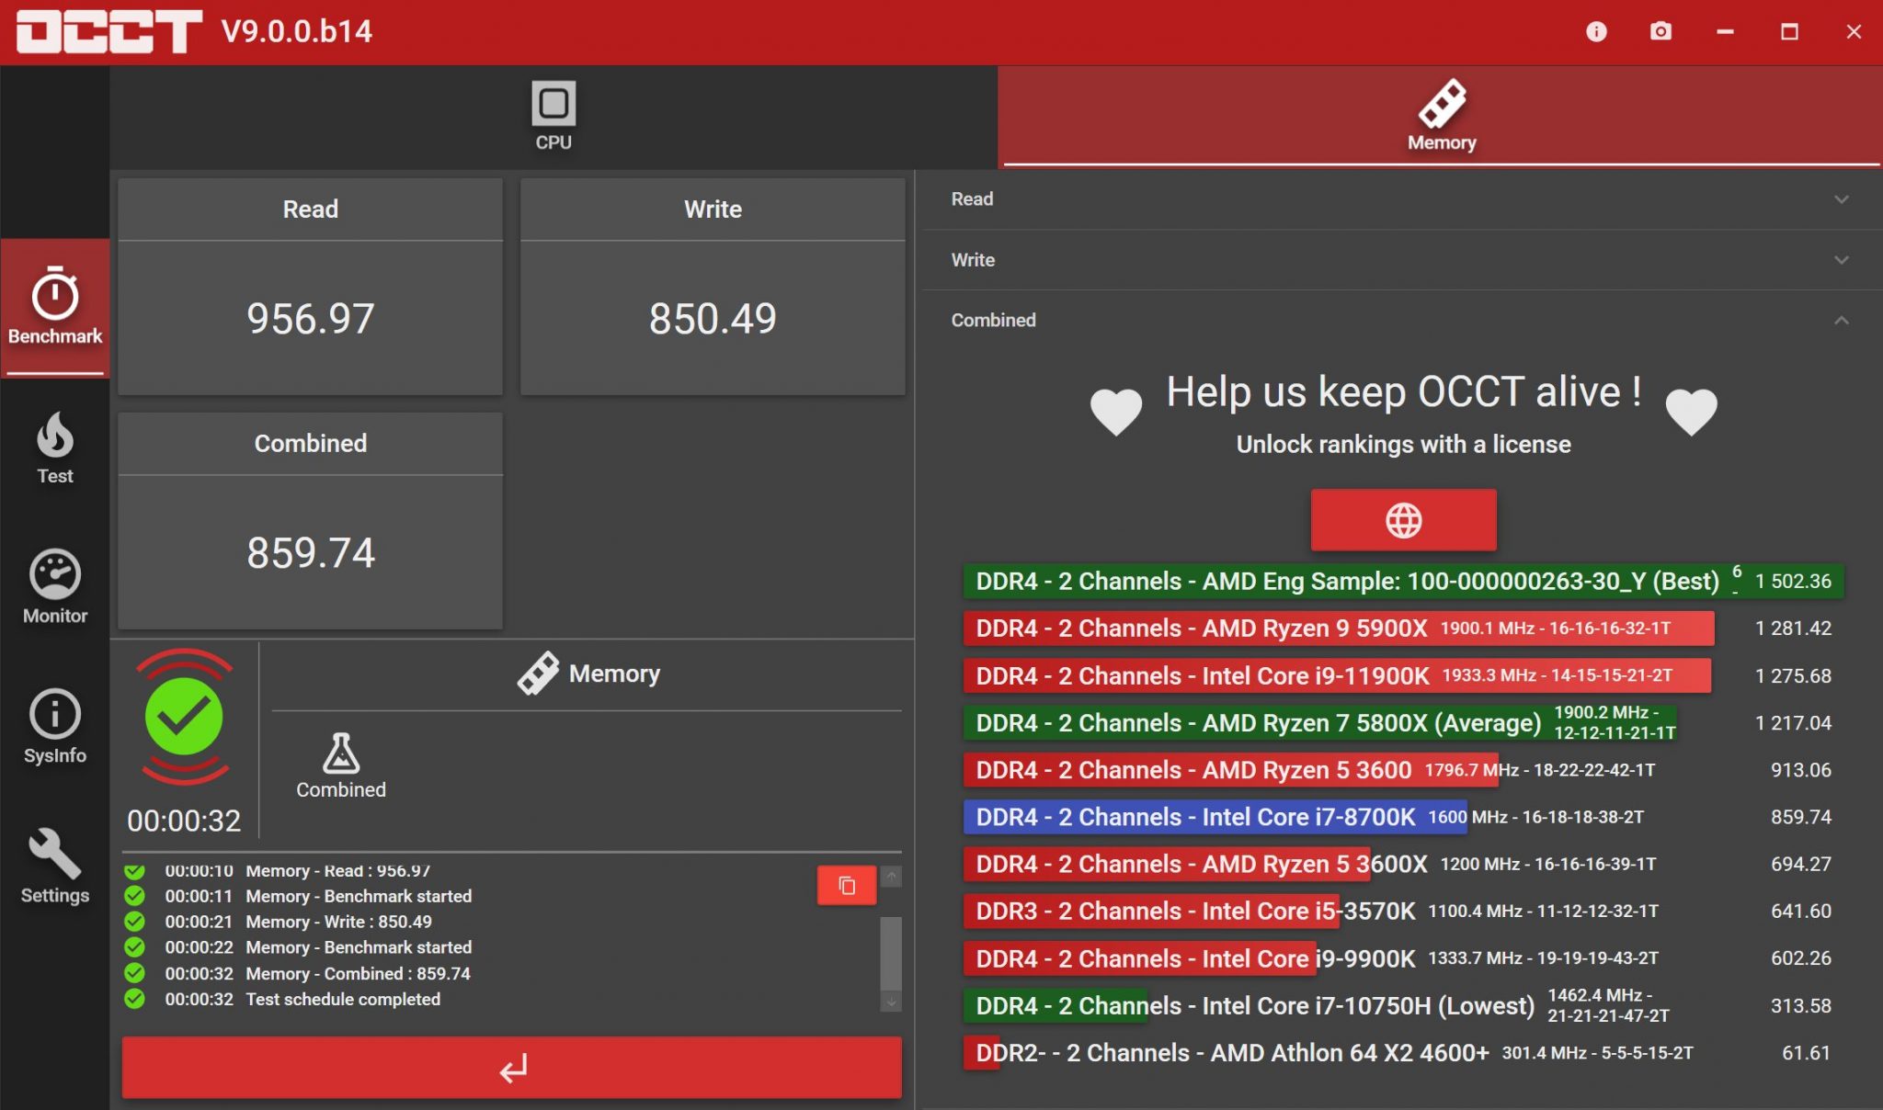
Task: Click the info icon in the title bar
Action: (1596, 32)
